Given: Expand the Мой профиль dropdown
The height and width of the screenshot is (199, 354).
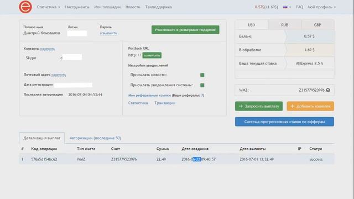Looking at the screenshot, I should point(322,7).
